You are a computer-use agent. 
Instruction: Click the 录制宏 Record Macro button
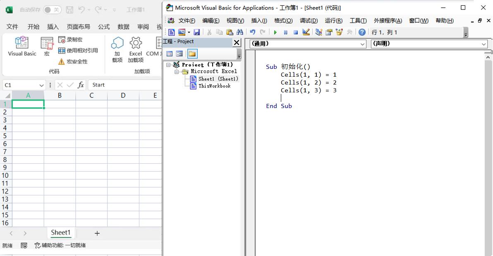click(x=70, y=40)
